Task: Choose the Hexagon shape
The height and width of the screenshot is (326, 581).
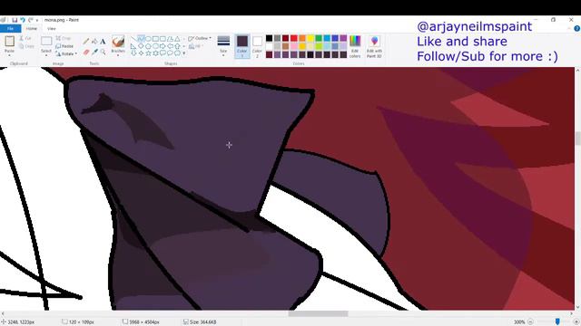Action: click(x=155, y=46)
